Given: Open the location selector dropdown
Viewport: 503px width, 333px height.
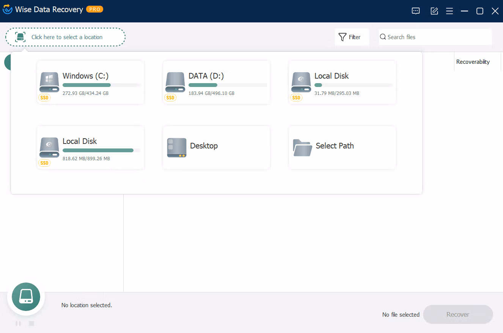Looking at the screenshot, I should pyautogui.click(x=66, y=37).
